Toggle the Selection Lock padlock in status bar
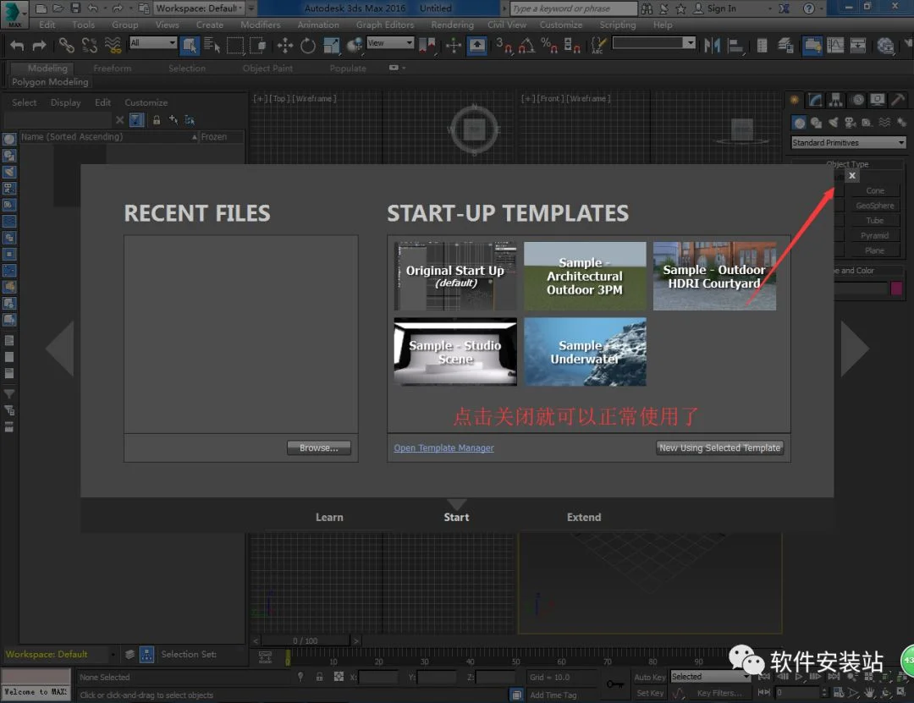 coord(319,677)
